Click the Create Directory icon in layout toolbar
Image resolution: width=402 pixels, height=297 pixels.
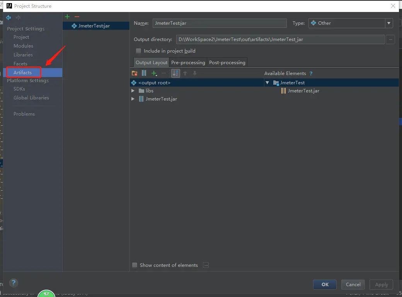pos(135,73)
